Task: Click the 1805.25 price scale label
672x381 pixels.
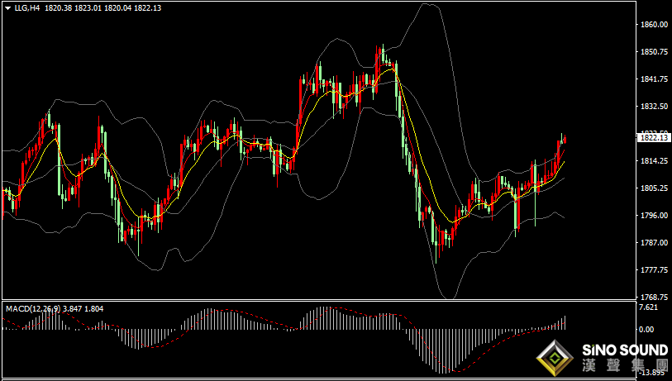Action: pyautogui.click(x=654, y=188)
